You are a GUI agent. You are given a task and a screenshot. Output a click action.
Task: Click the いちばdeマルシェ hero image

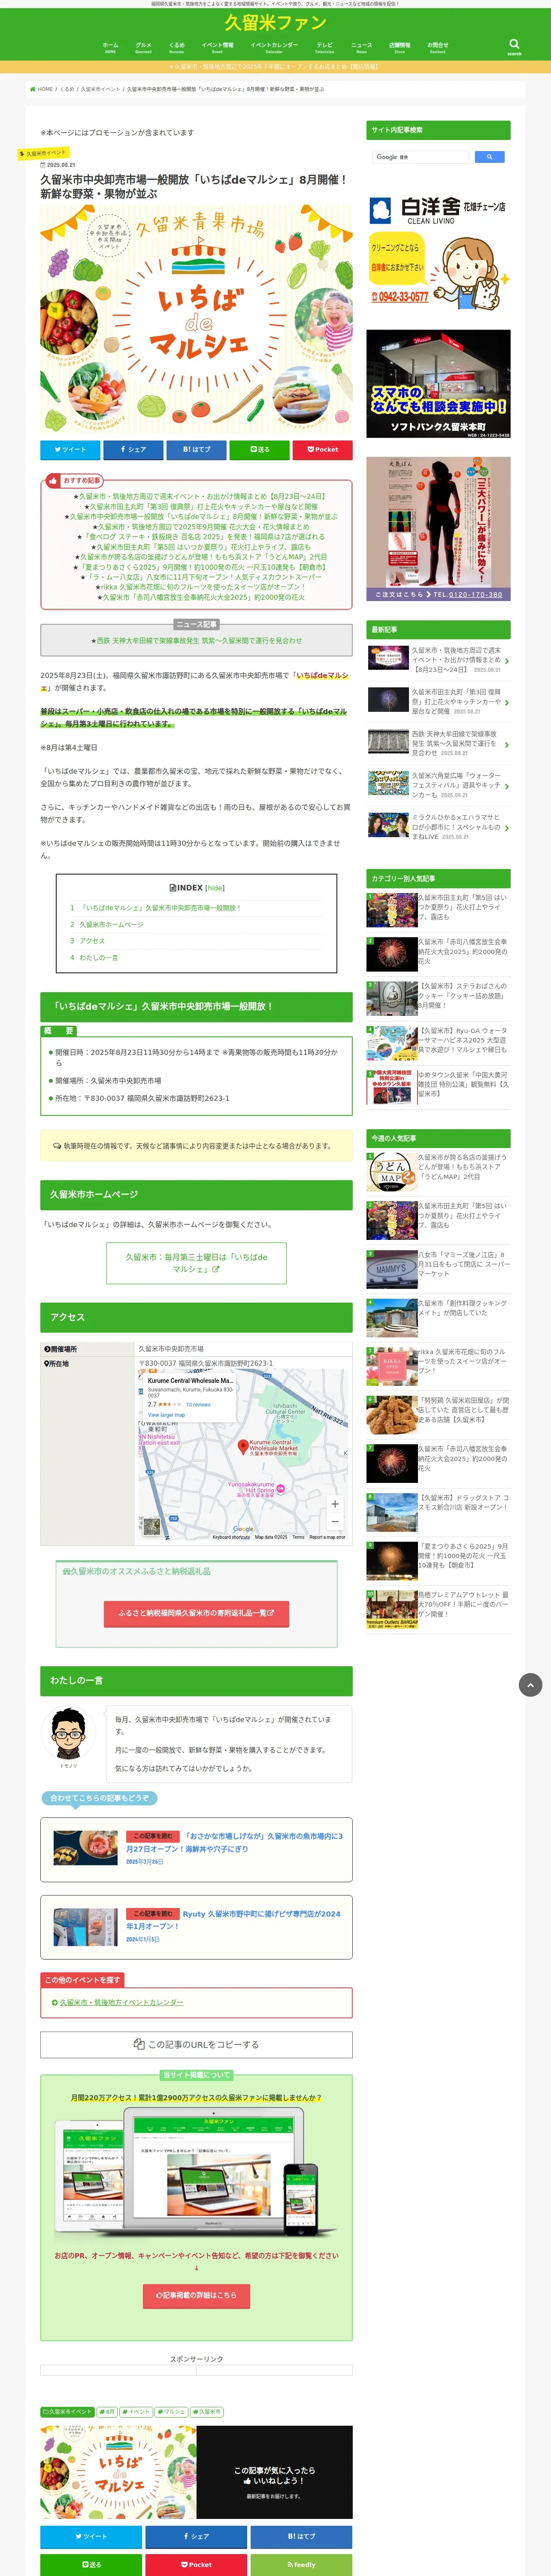click(x=196, y=320)
